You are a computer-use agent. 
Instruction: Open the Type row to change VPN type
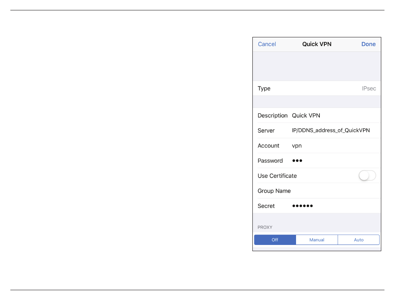pos(316,88)
